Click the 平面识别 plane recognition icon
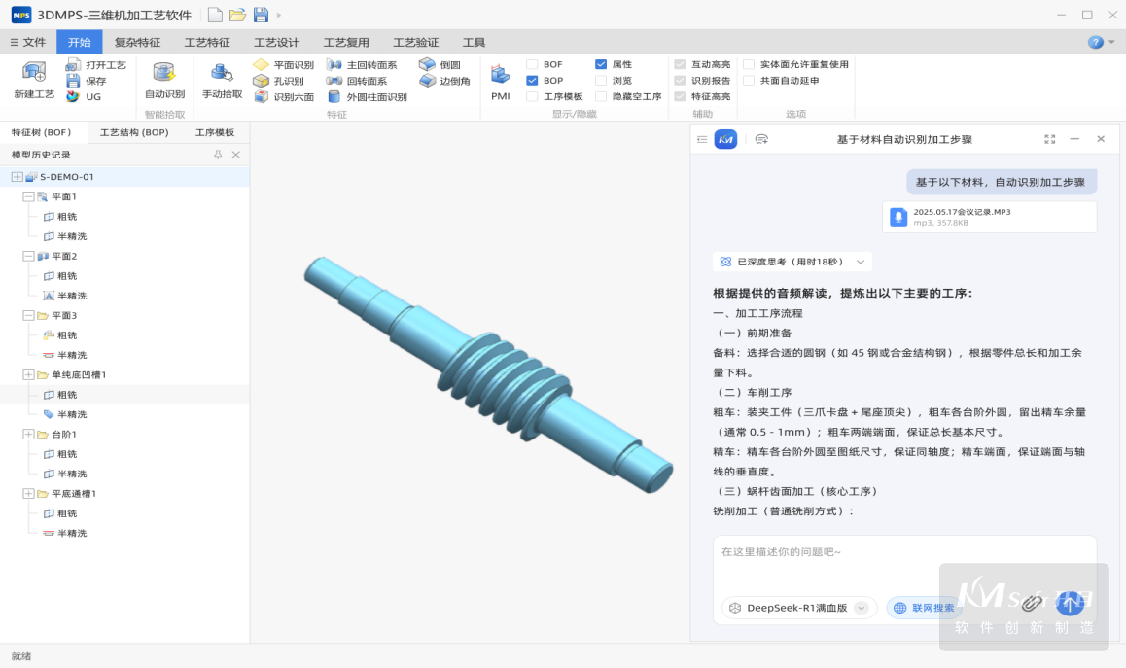The height and width of the screenshot is (668, 1126). pyautogui.click(x=262, y=65)
